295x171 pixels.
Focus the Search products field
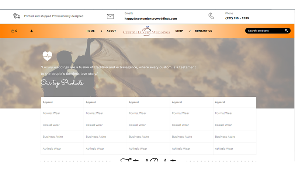point(264,31)
